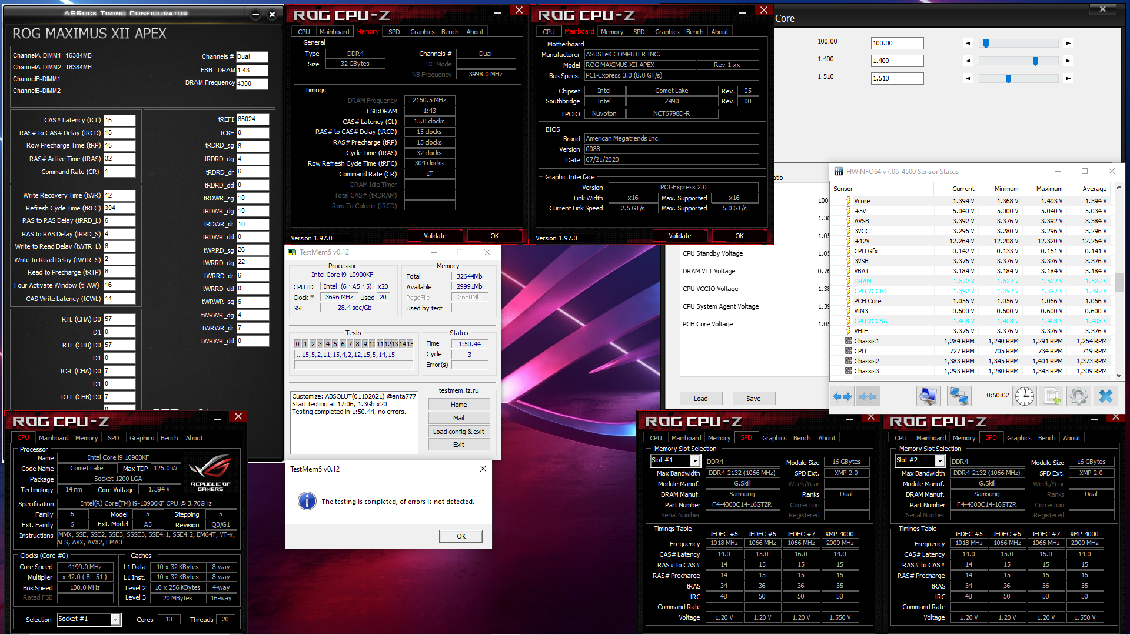Close HWiNFO sensors with blue X icon
The image size is (1130, 635).
click(x=1105, y=396)
